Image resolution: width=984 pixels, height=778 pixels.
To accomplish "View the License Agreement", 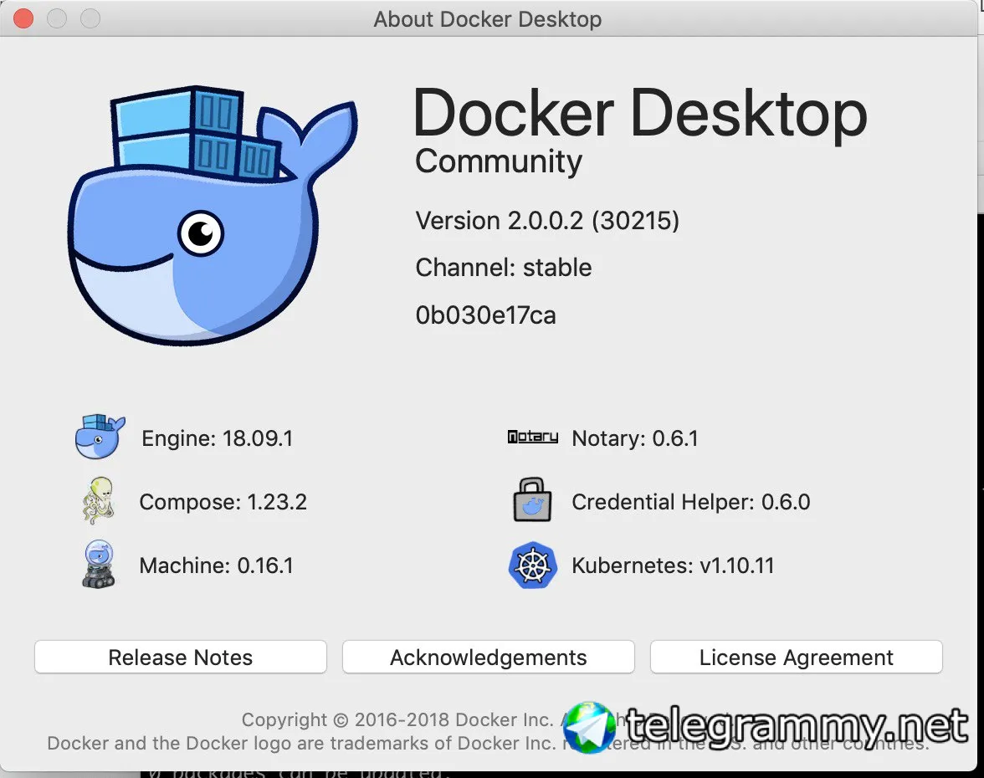I will pyautogui.click(x=797, y=657).
